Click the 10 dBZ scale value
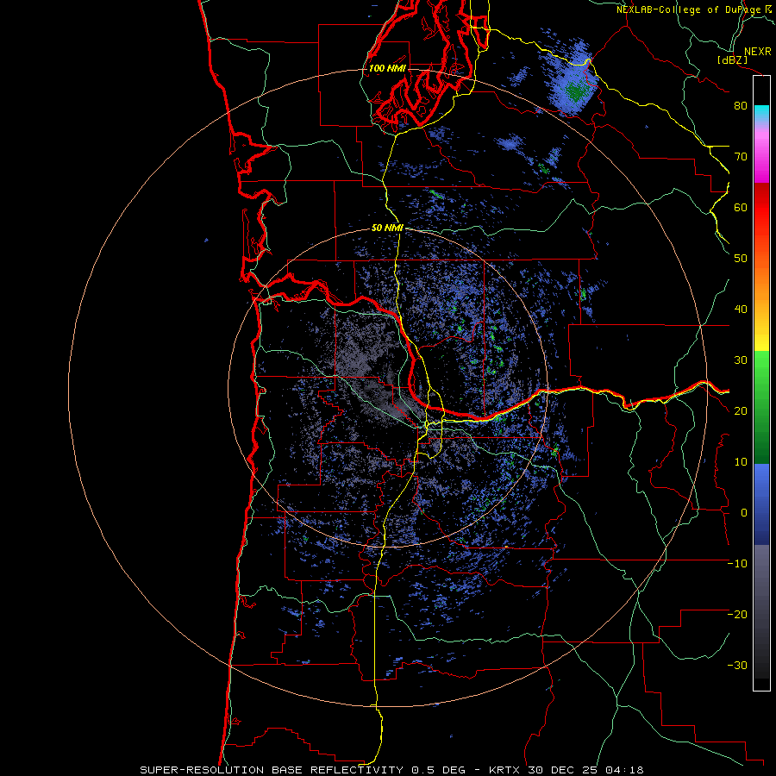This screenshot has width=776, height=776. coord(741,462)
